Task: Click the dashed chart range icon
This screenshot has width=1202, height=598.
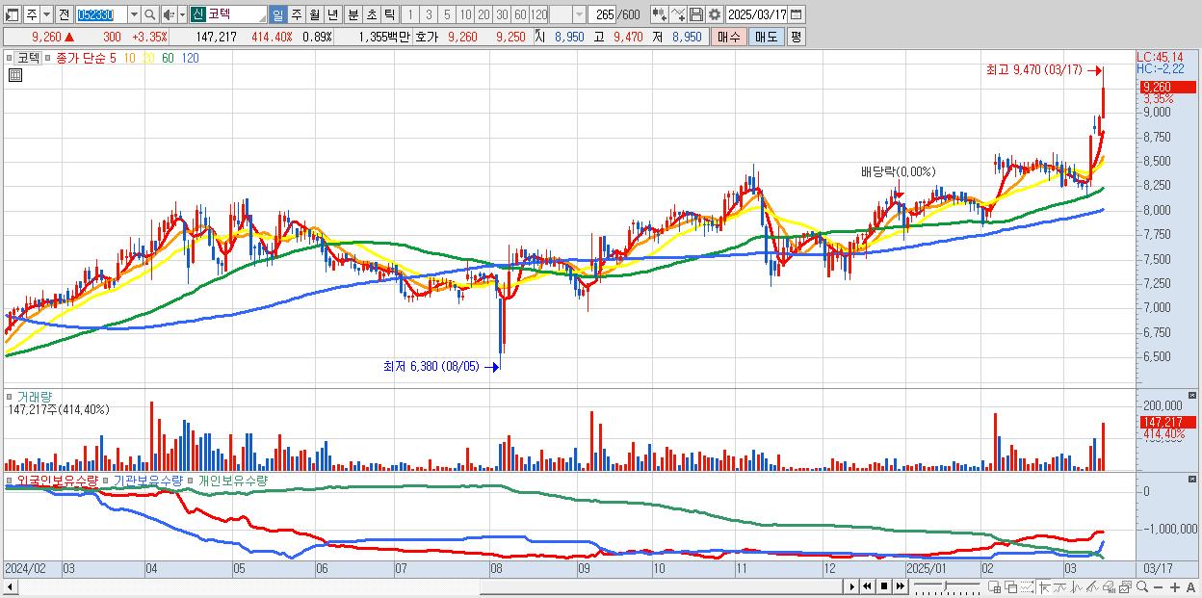Action: tap(1027, 586)
